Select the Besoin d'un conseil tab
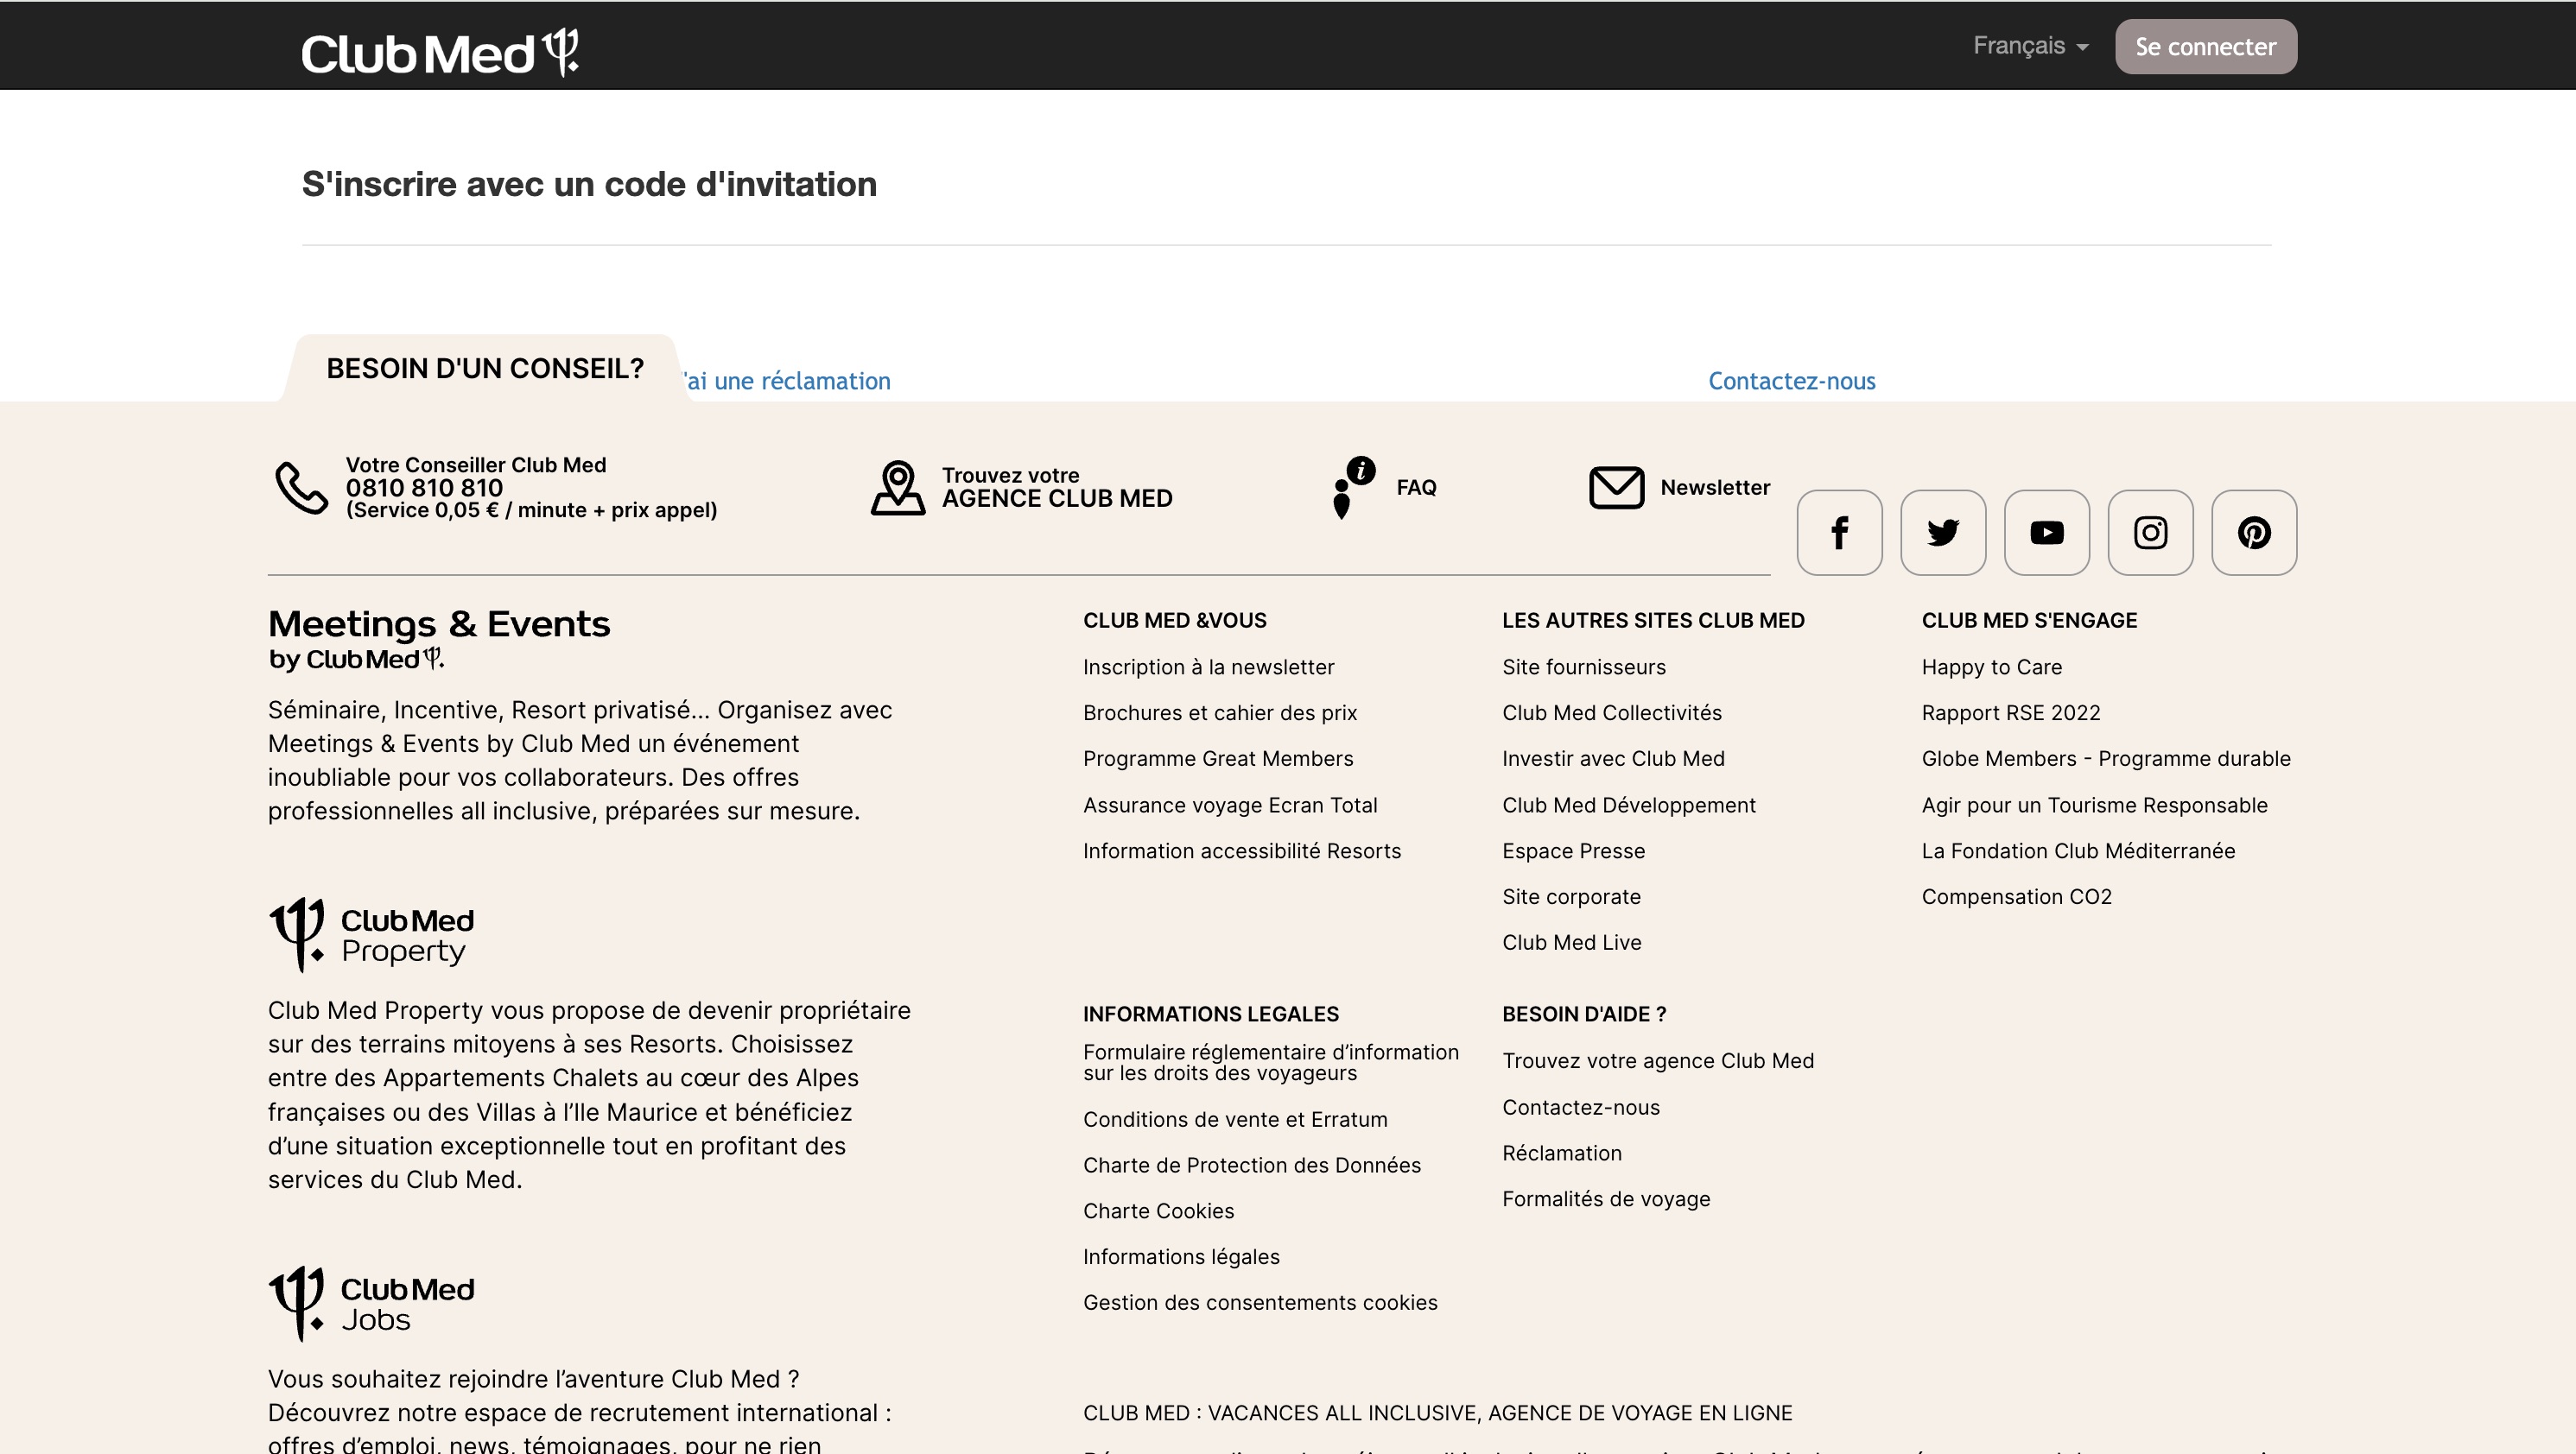The width and height of the screenshot is (2576, 1454). (485, 369)
